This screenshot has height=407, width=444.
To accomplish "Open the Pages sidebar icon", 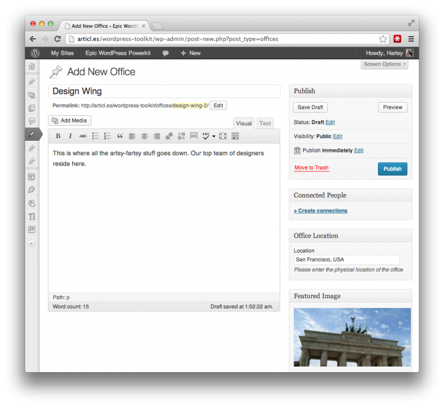I will [32, 108].
